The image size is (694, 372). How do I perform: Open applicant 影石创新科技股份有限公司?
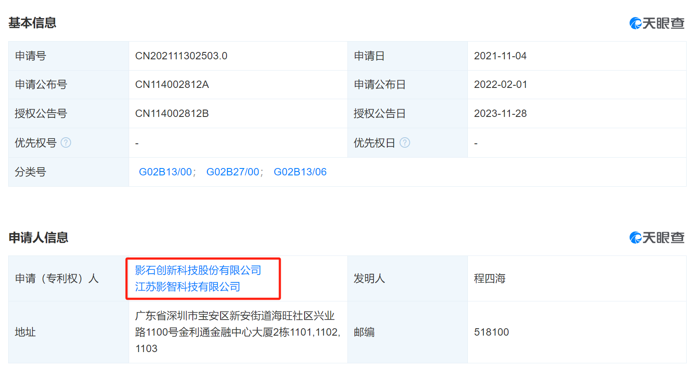pyautogui.click(x=198, y=270)
